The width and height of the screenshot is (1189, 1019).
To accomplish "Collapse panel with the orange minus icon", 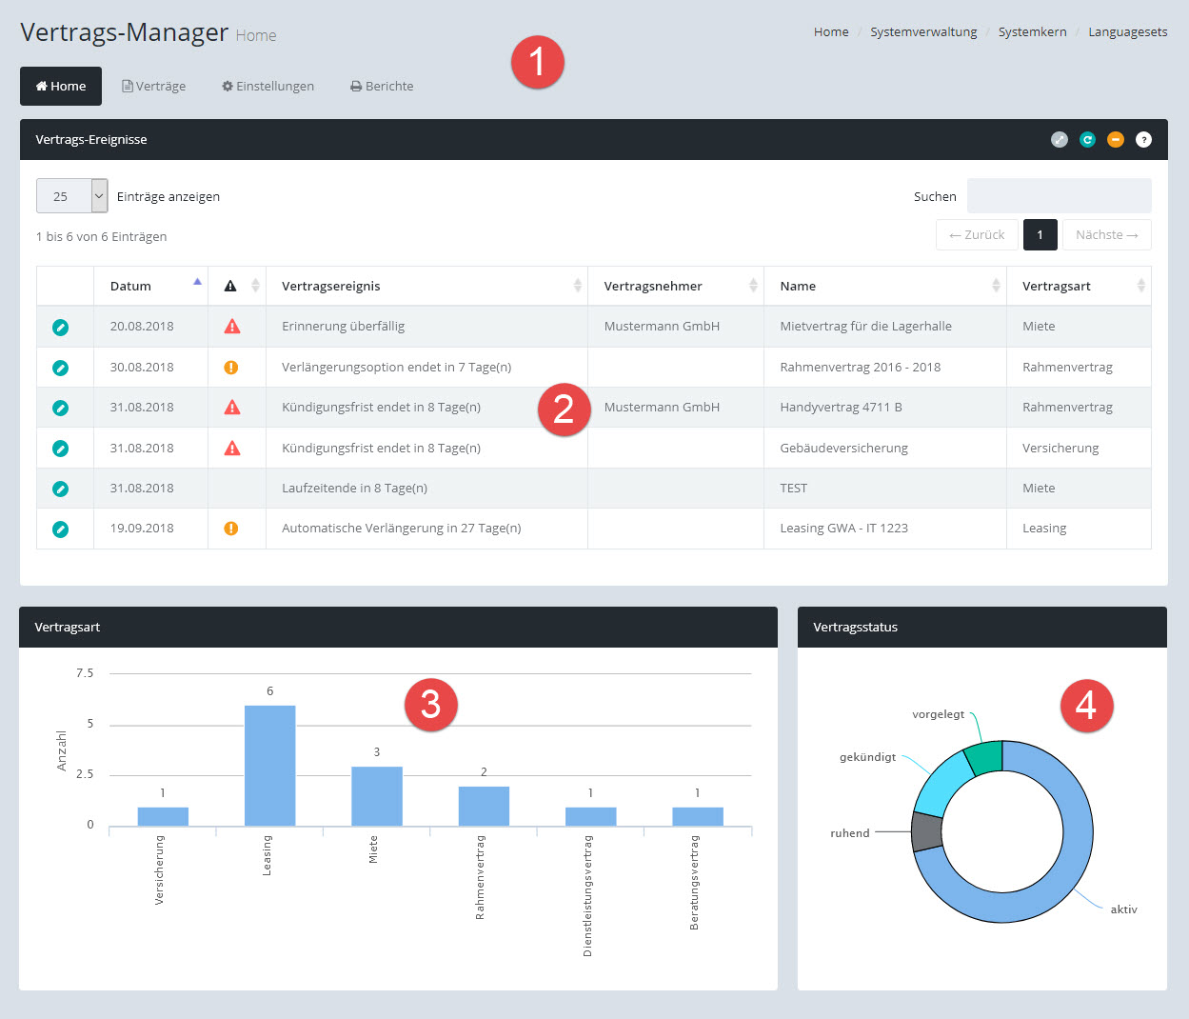I will [1116, 140].
